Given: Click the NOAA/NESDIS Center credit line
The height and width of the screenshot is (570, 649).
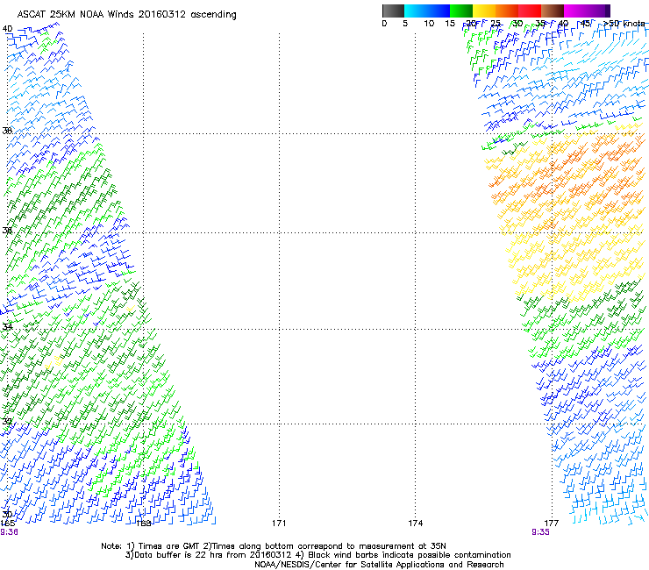Looking at the screenshot, I should 379,565.
